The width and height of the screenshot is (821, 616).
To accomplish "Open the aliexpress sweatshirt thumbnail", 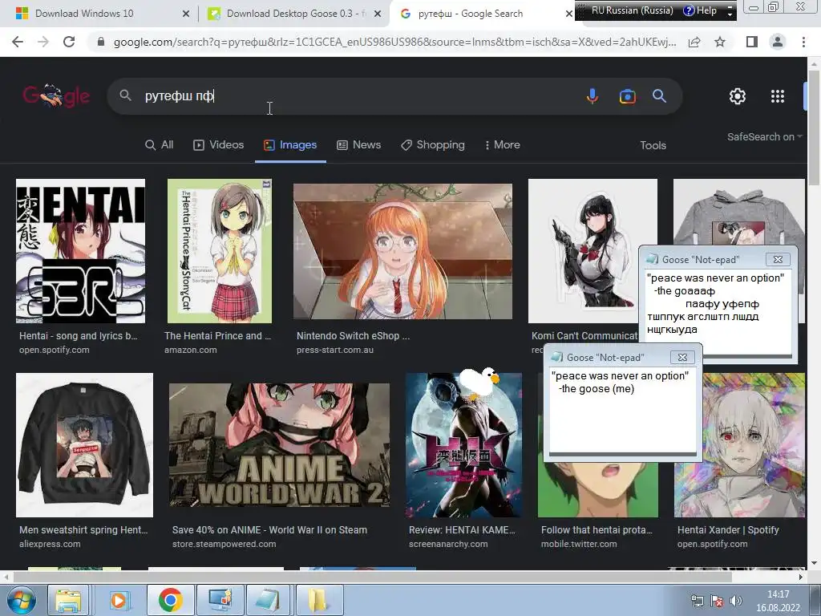I will [x=84, y=445].
